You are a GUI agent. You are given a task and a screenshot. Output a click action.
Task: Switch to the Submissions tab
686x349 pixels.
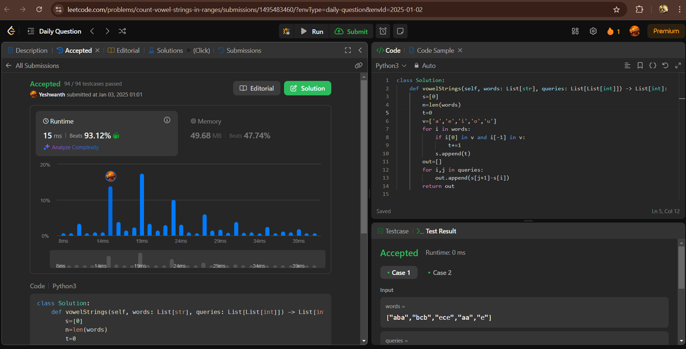click(240, 50)
